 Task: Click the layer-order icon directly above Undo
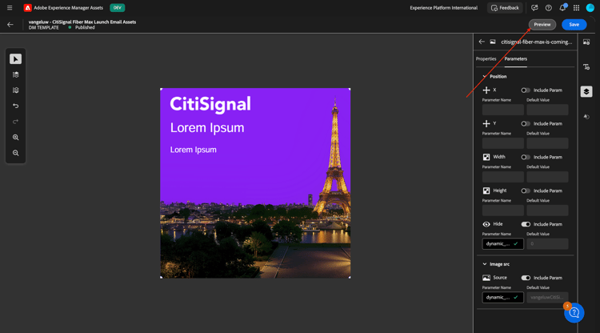pos(16,90)
